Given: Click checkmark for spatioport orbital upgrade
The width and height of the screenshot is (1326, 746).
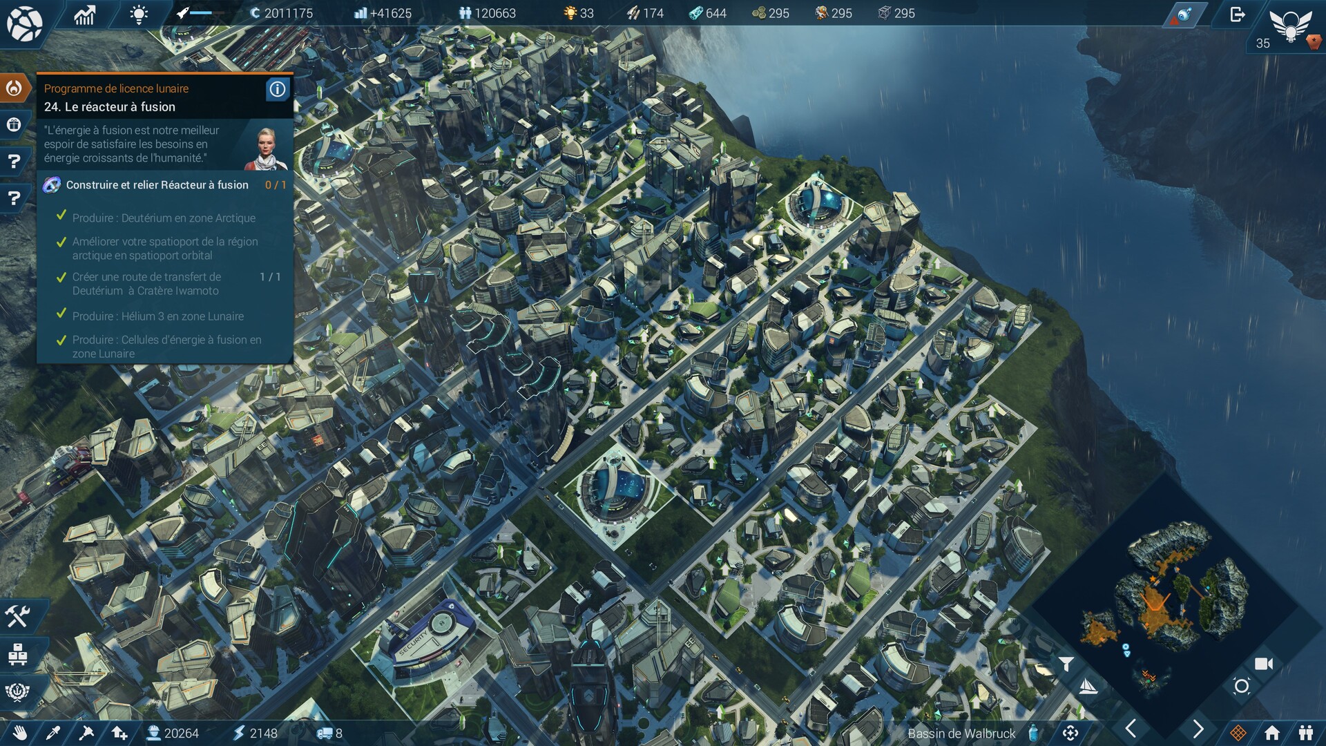Looking at the screenshot, I should [x=61, y=241].
